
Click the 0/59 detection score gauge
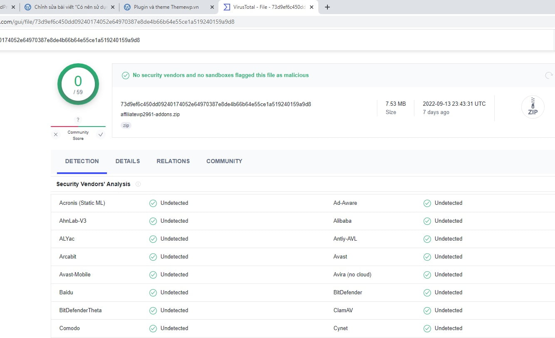pyautogui.click(x=78, y=84)
